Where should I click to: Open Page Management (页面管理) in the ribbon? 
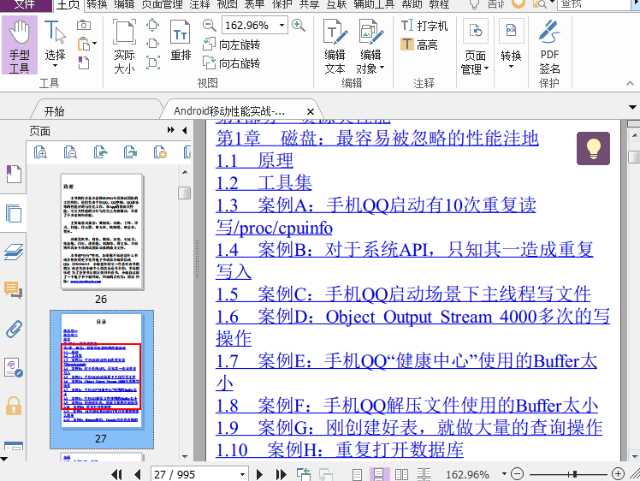coord(475,46)
